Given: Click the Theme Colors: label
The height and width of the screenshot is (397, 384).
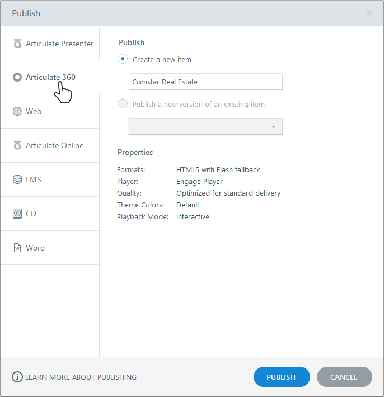Looking at the screenshot, I should (x=141, y=205).
